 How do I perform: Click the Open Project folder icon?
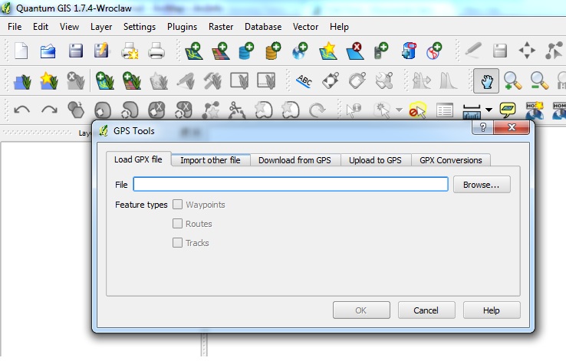click(48, 51)
